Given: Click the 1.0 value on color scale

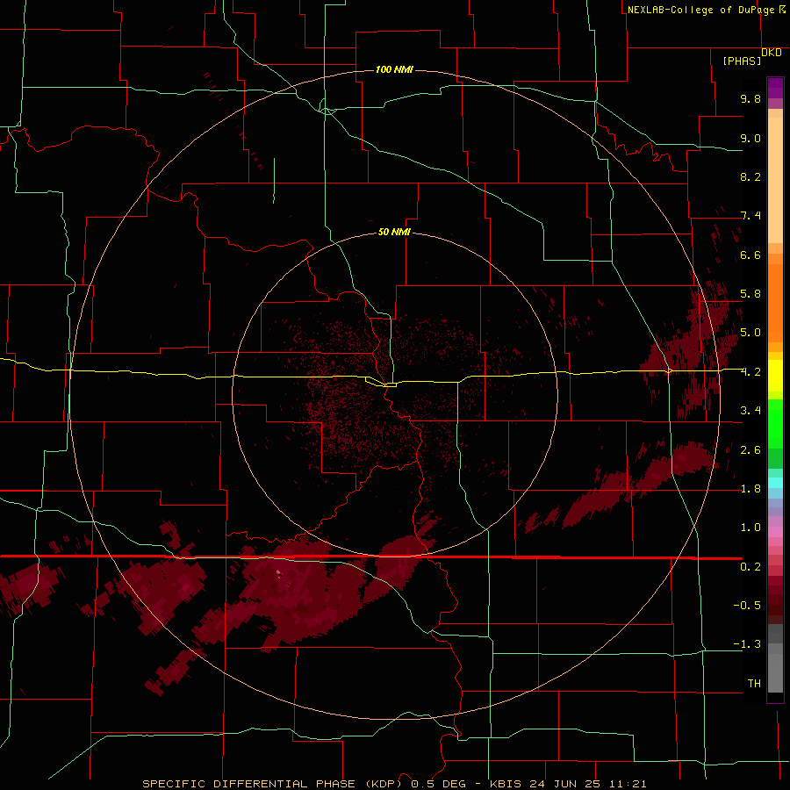Looking at the screenshot, I should click(750, 528).
